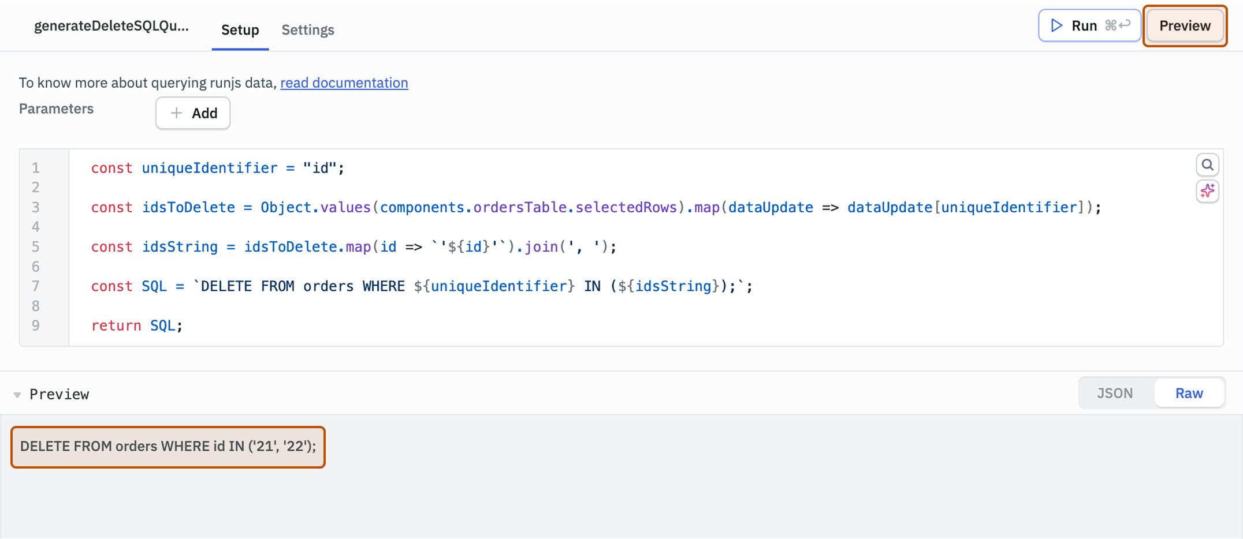1243x539 pixels.
Task: Switch preview output to JSON mode
Action: coord(1115,392)
